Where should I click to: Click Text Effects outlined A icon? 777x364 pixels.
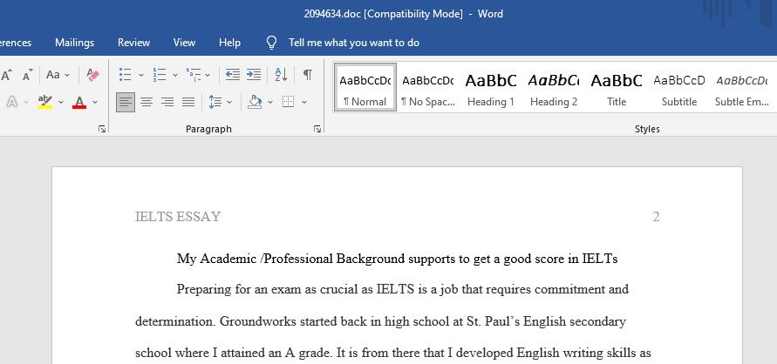[12, 103]
